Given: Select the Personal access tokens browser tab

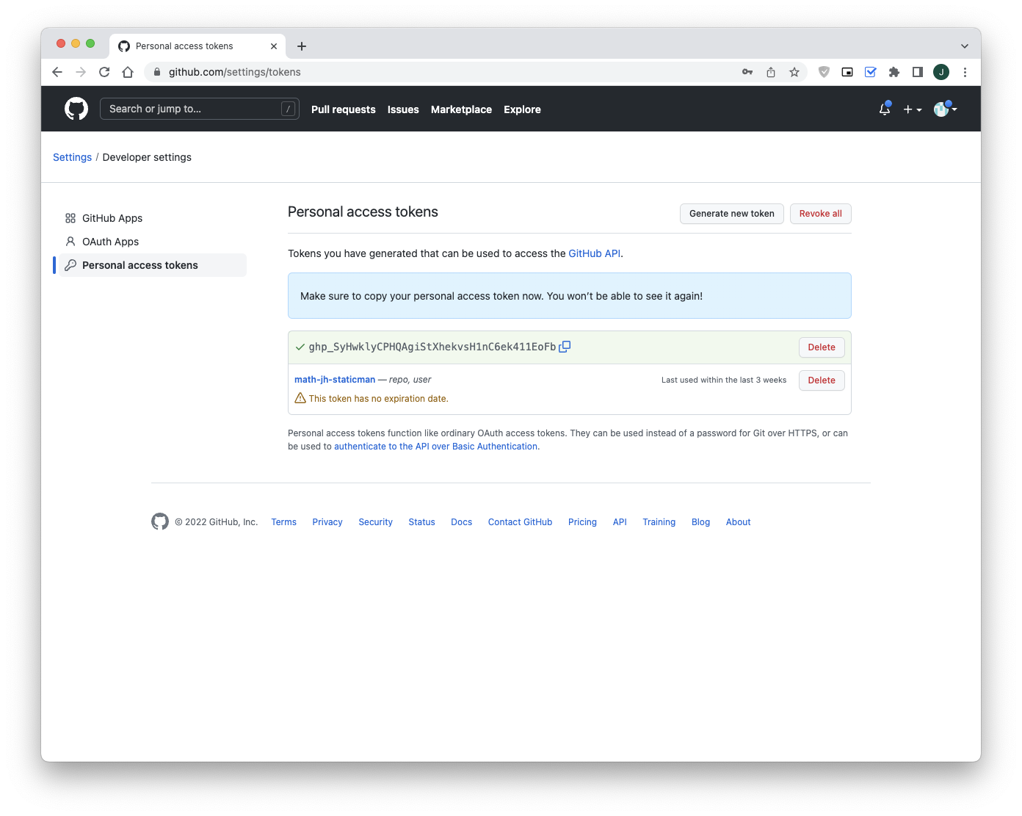Looking at the screenshot, I should click(197, 46).
